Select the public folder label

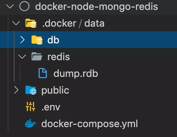tap(55, 91)
